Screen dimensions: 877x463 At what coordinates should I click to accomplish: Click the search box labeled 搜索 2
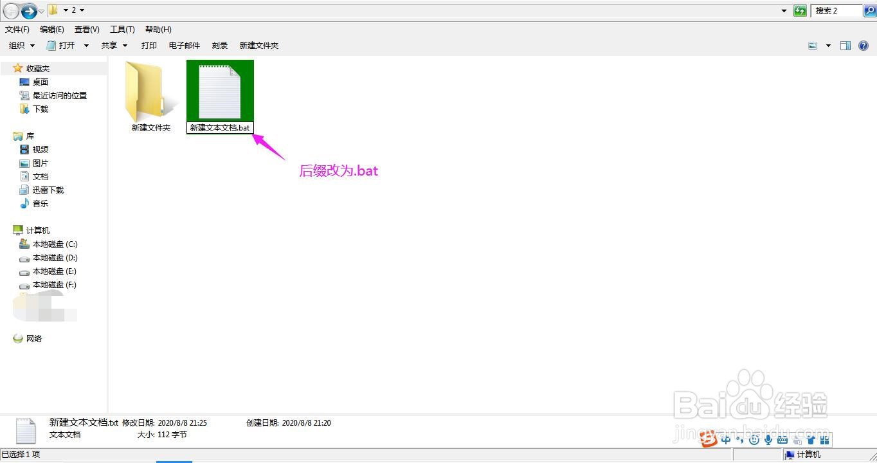pos(836,10)
